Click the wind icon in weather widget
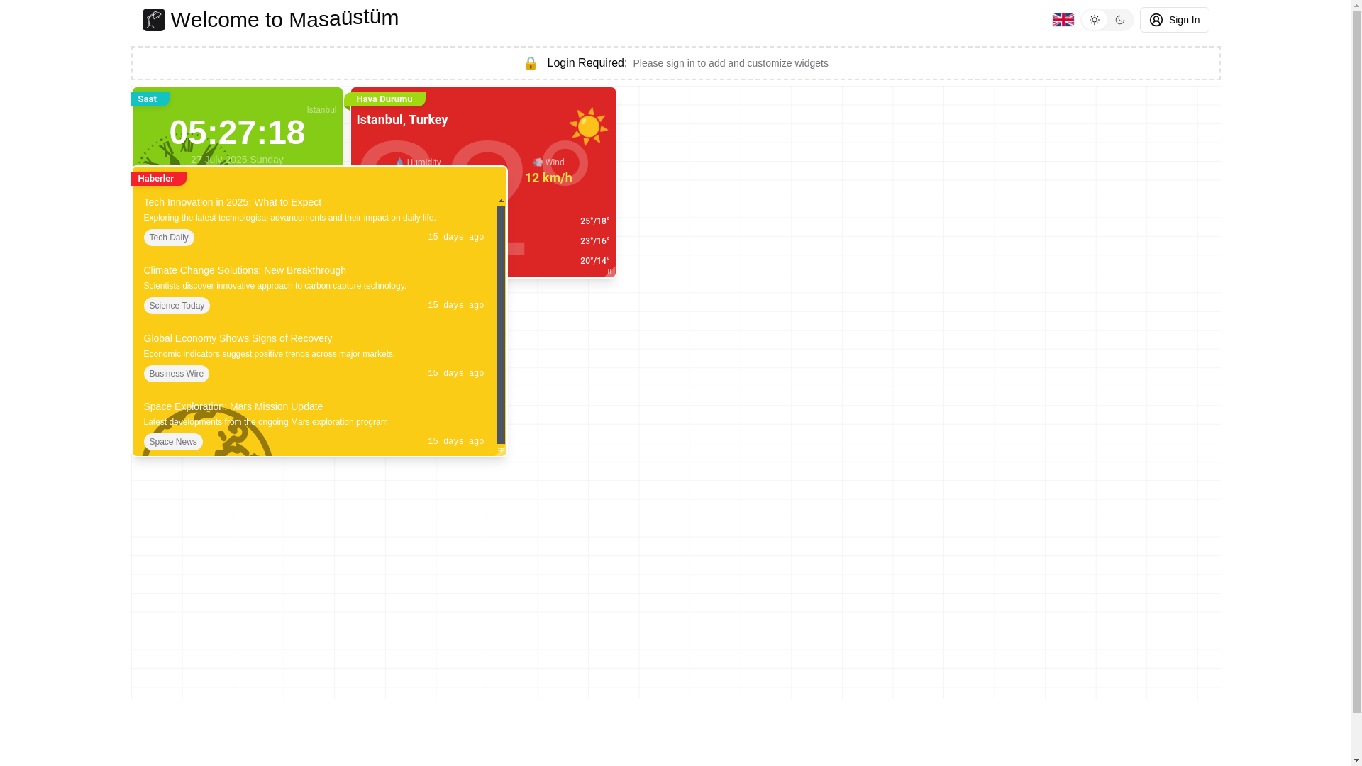This screenshot has height=766, width=1362. (538, 162)
